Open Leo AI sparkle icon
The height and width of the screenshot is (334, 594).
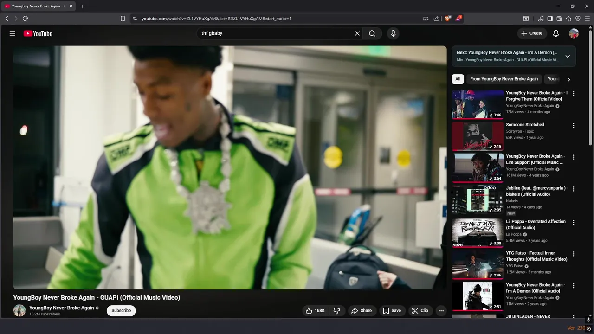coord(568,19)
